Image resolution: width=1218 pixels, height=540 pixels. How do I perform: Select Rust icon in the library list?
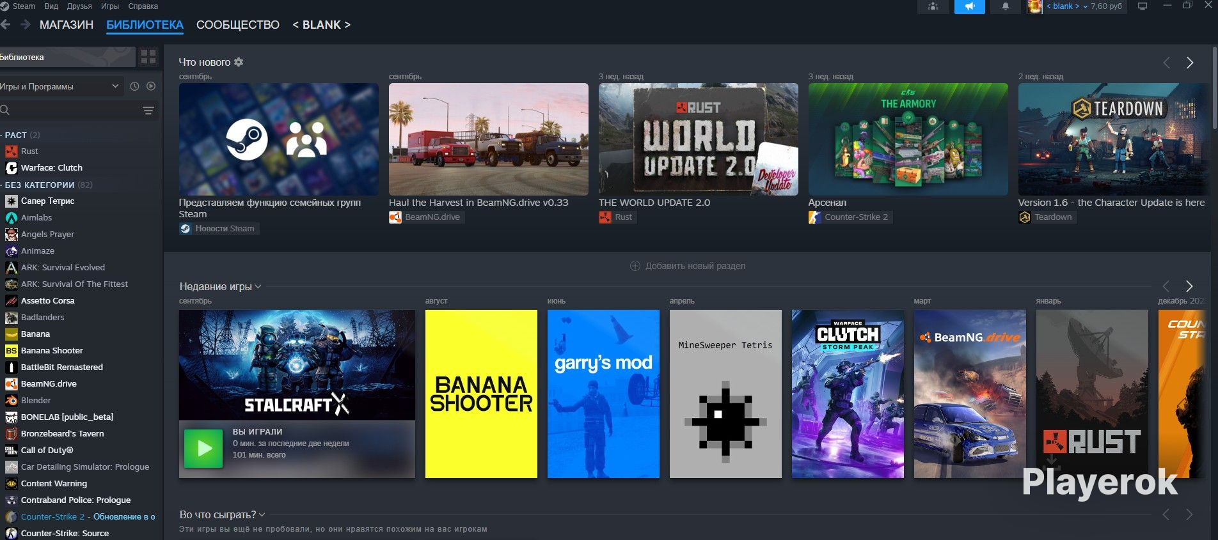[11, 151]
